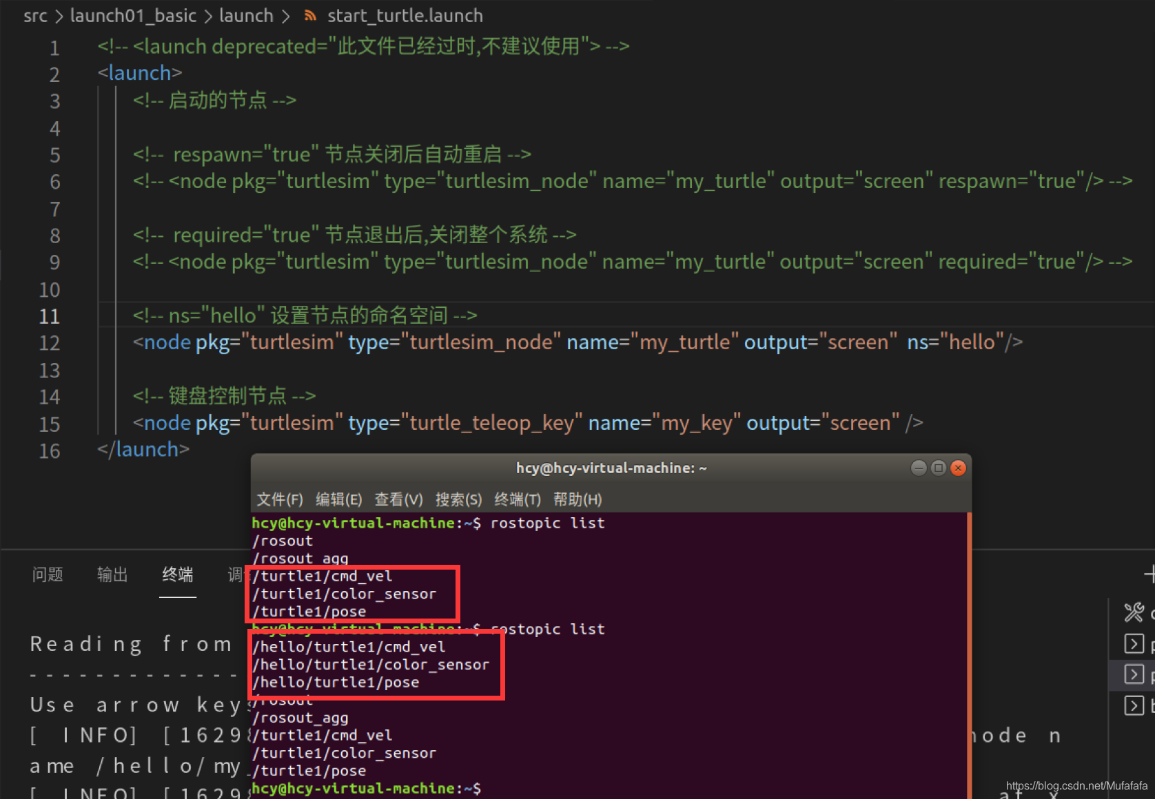Screen dimensions: 1155x799
Task: Click the terminal window vertical scrollbar
Action: pyautogui.click(x=970, y=654)
